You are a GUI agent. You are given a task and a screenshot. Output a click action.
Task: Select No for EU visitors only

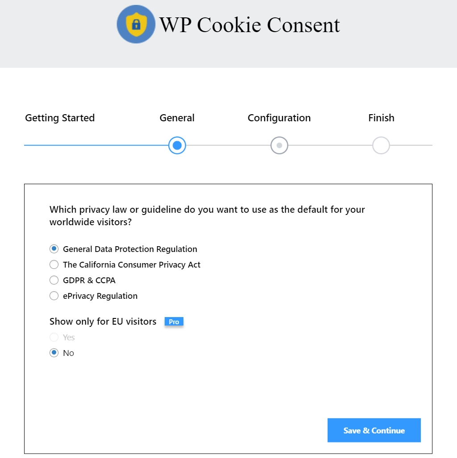(54, 353)
